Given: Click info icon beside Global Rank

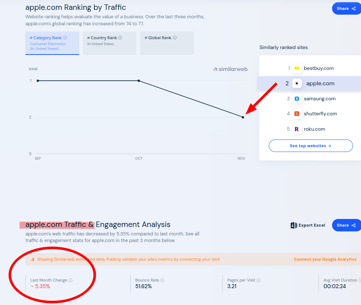Looking at the screenshot, I should click(x=175, y=38).
